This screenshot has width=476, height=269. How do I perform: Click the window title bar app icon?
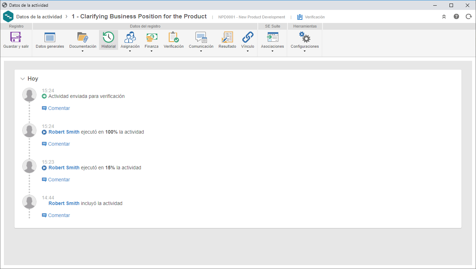point(5,5)
